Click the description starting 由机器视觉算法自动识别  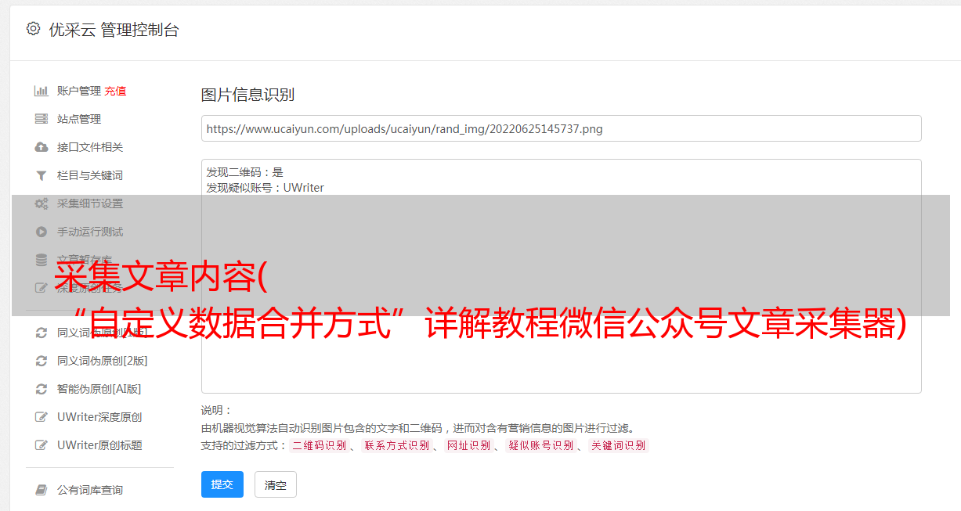(x=417, y=428)
